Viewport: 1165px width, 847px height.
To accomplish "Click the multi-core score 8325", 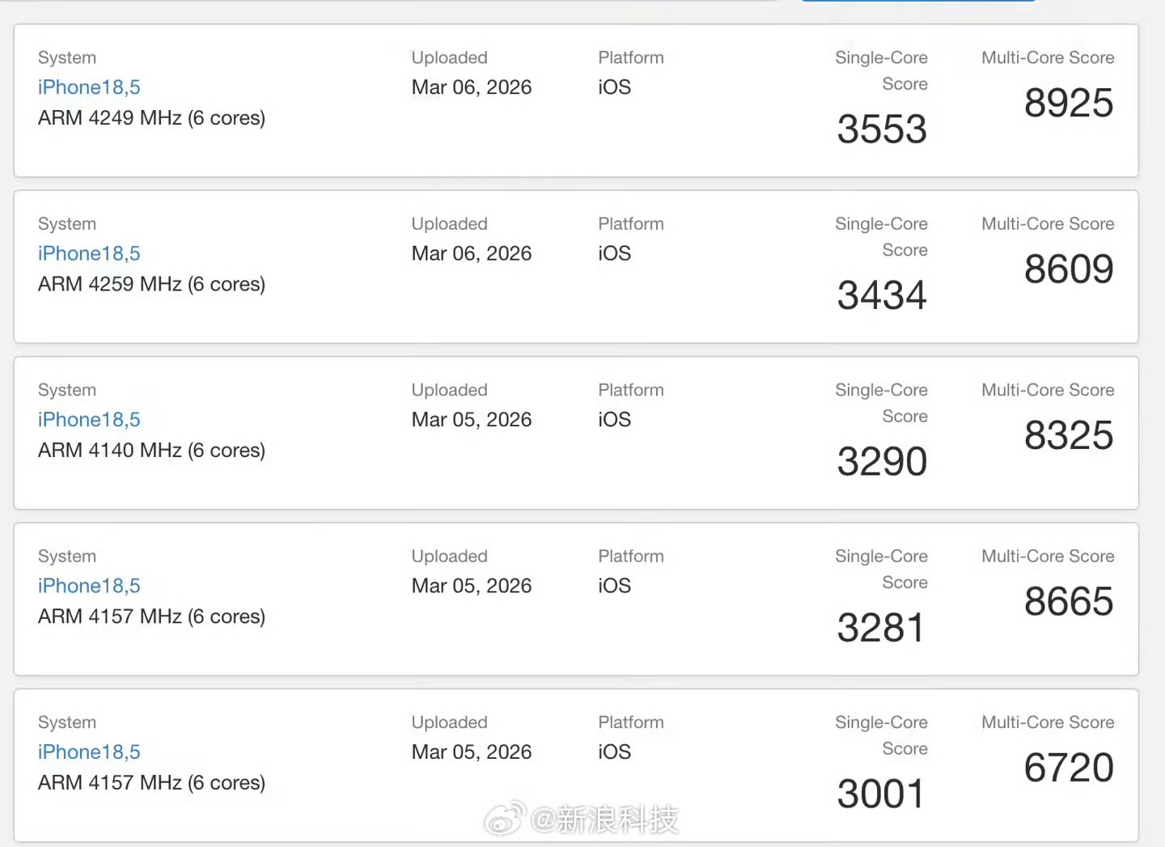I will tap(1069, 436).
